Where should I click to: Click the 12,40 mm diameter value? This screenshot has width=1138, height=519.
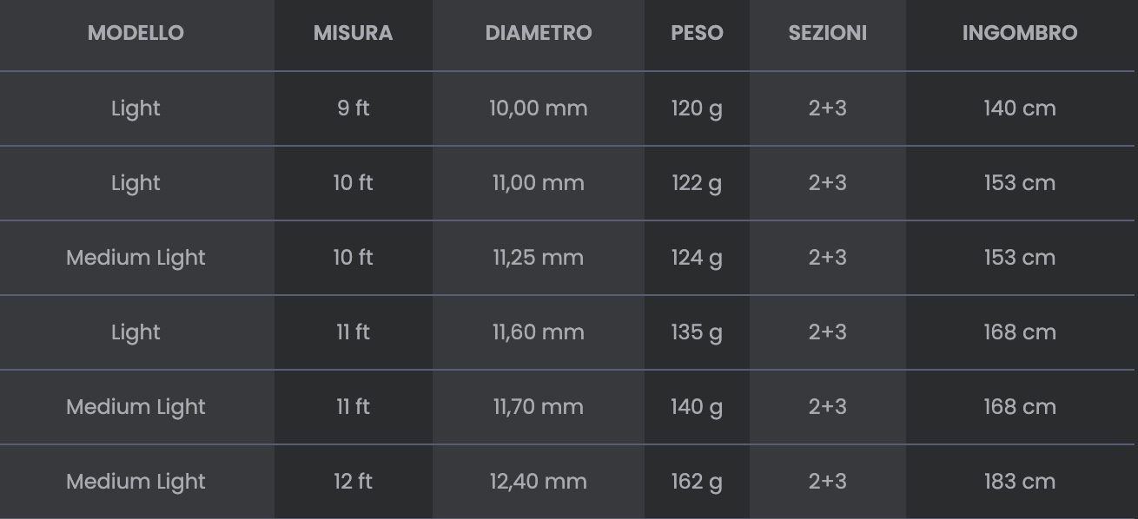(539, 482)
